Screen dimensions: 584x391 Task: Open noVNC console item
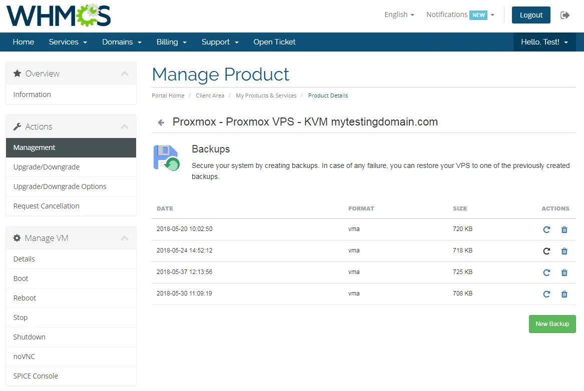[71, 356]
